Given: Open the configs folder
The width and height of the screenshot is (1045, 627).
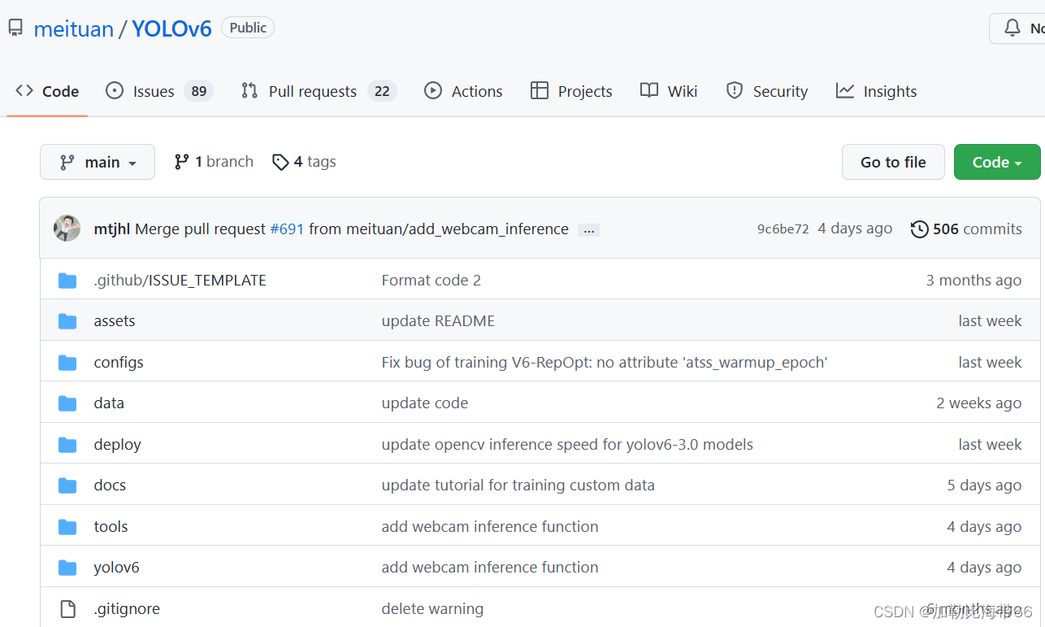Looking at the screenshot, I should [x=119, y=363].
